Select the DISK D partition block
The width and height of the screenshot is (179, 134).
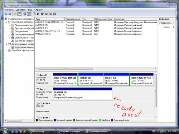[91, 79]
